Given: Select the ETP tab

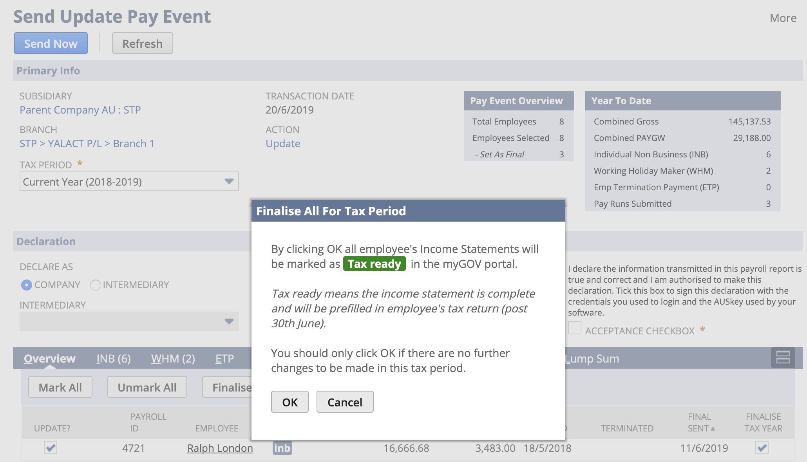Looking at the screenshot, I should tap(224, 358).
